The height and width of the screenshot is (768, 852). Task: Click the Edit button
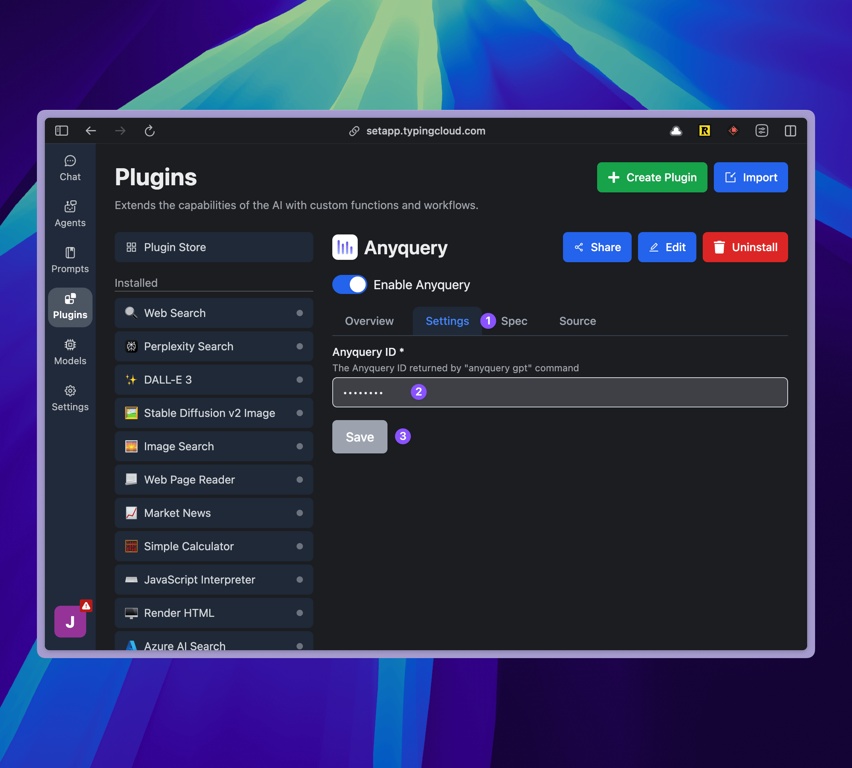pyautogui.click(x=667, y=247)
